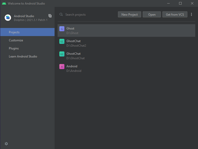Click the pink A Android project icon
198x149 pixels.
click(62, 67)
